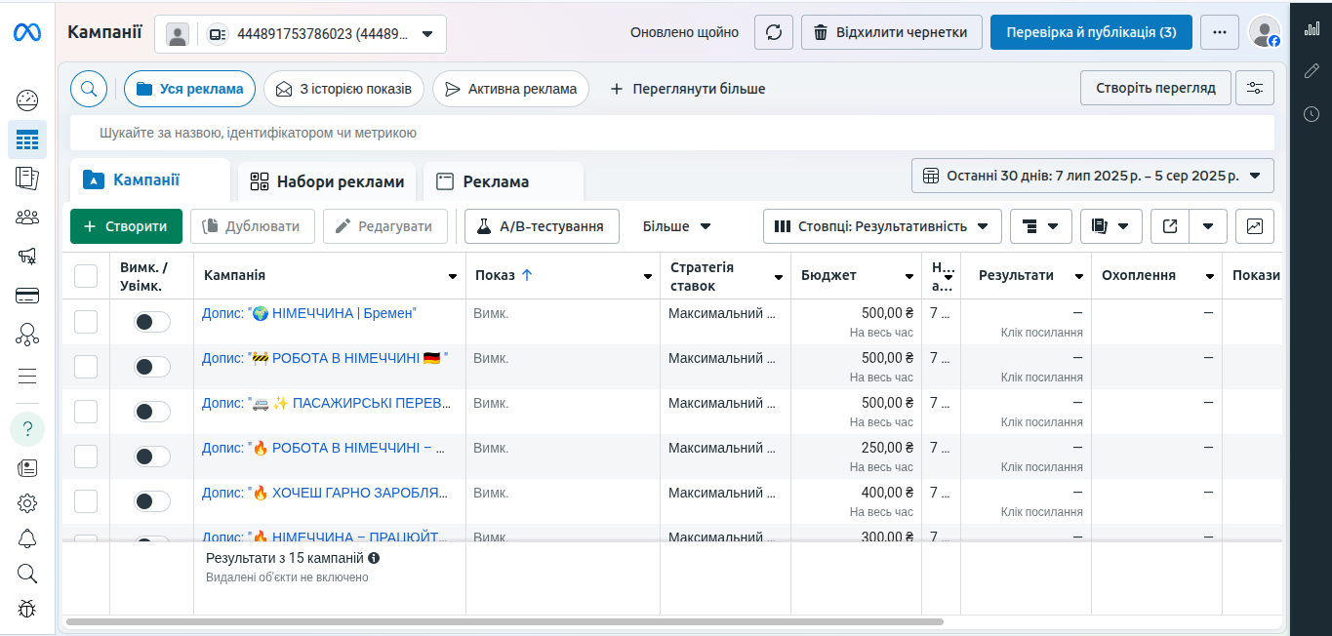Expand the Більше dropdown menu

(675, 225)
